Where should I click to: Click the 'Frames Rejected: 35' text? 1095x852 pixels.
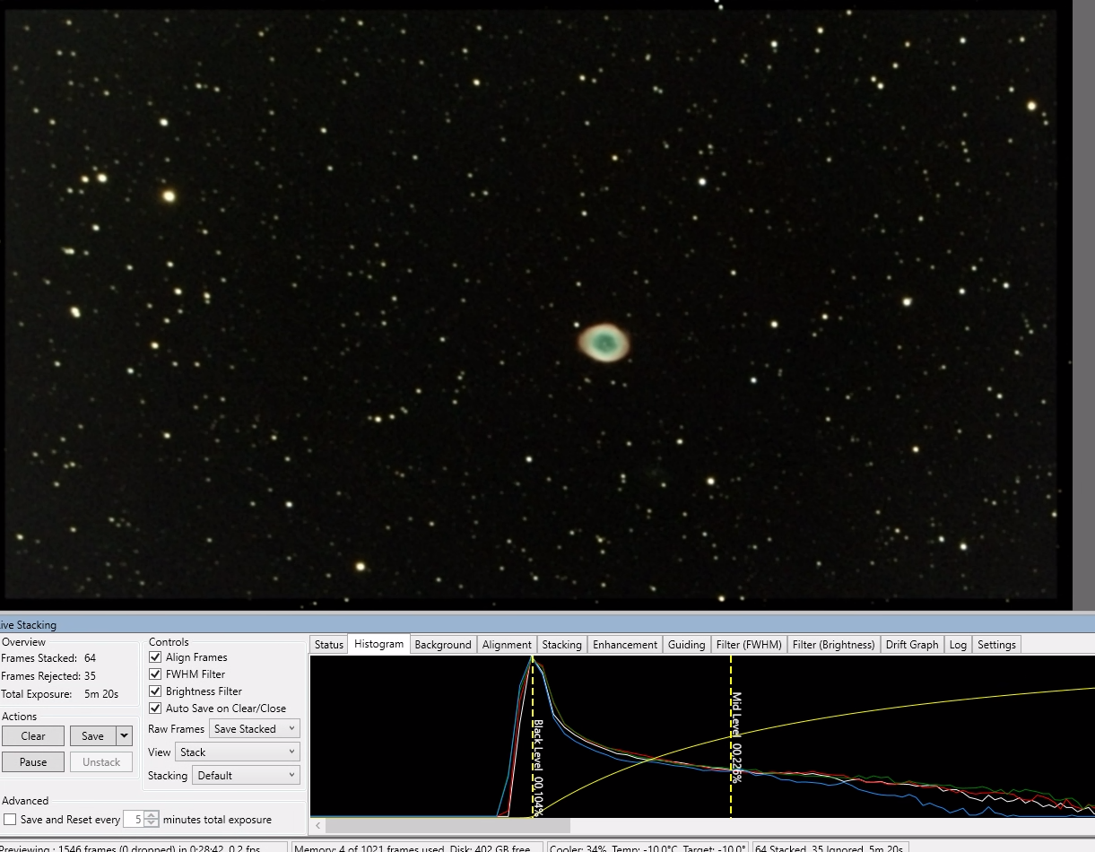click(48, 676)
